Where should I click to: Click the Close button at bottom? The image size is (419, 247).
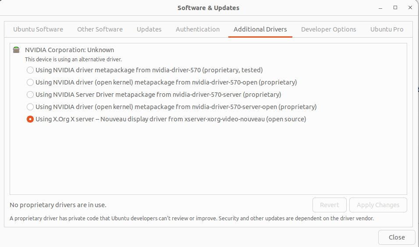click(397, 237)
